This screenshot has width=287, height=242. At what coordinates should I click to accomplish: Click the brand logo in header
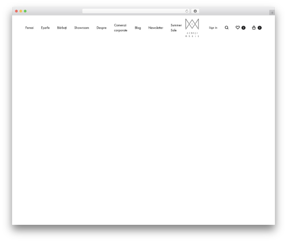click(192, 28)
